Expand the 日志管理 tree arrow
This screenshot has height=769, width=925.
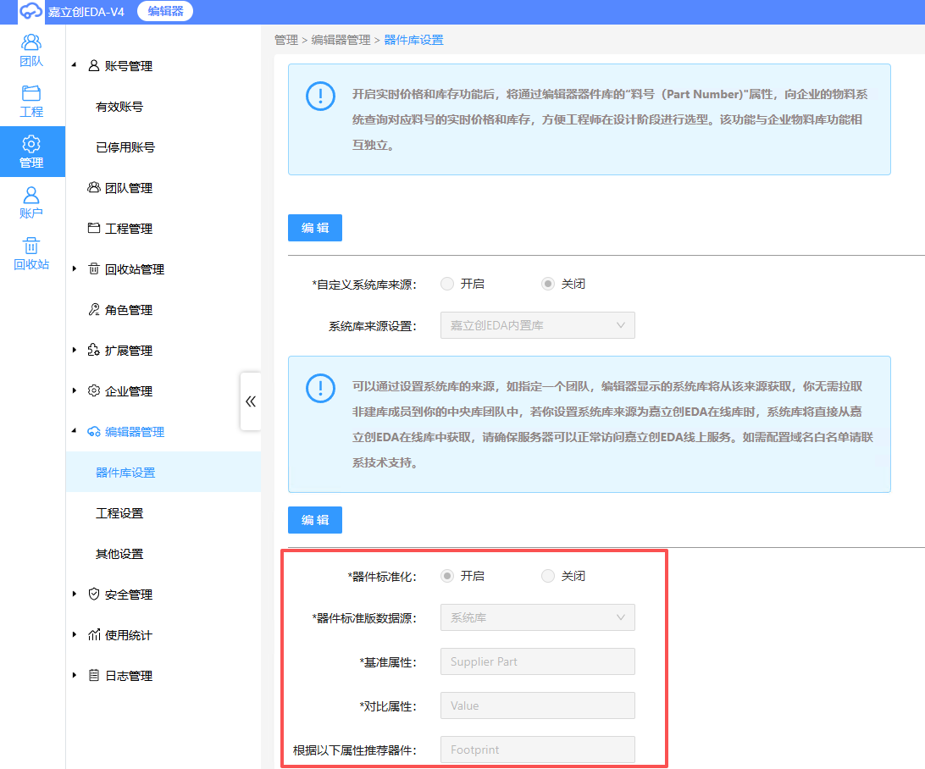coord(75,675)
